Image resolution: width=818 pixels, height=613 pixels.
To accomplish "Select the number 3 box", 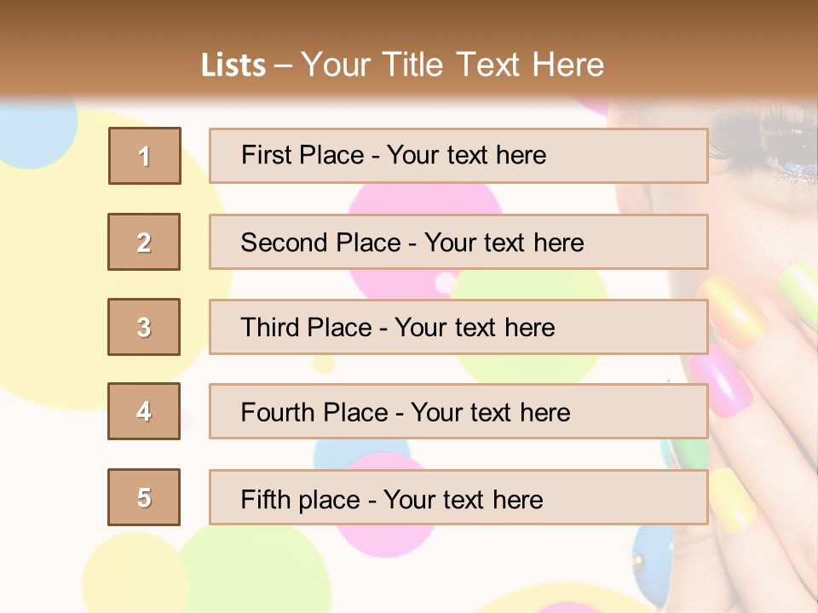I will (144, 327).
